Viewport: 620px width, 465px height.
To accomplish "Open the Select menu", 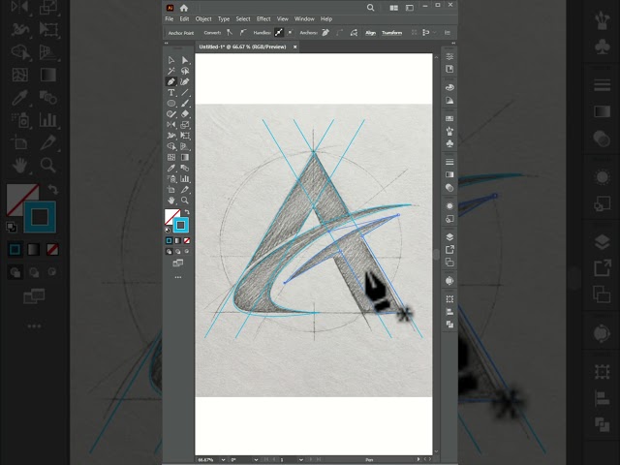I will (243, 19).
